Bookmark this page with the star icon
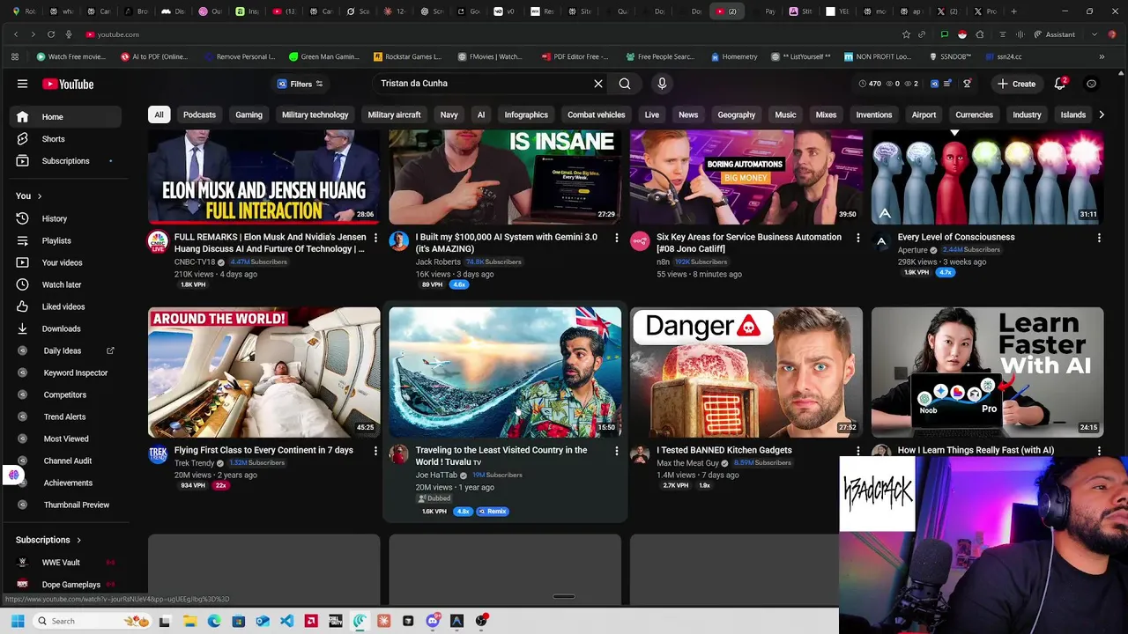This screenshot has height=634, width=1128. click(906, 34)
